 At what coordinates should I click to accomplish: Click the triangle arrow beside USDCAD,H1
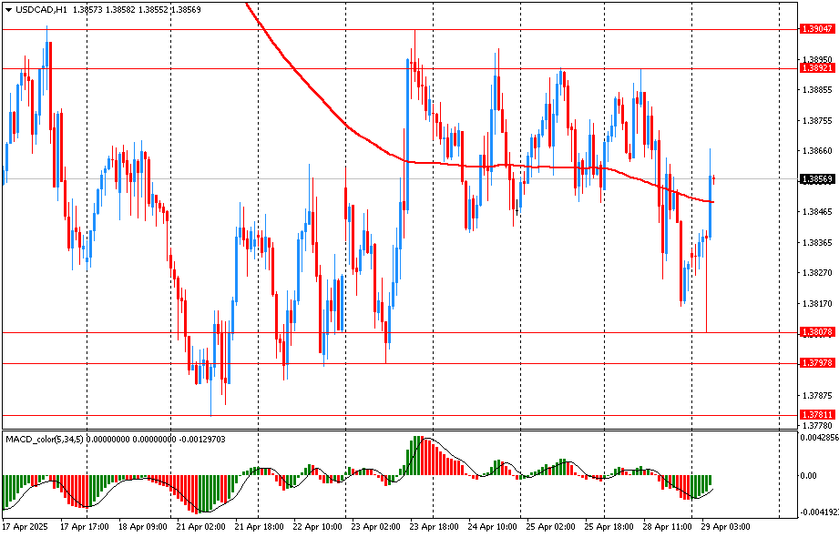[8, 8]
